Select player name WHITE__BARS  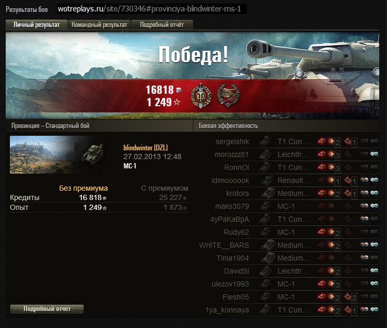[224, 245]
